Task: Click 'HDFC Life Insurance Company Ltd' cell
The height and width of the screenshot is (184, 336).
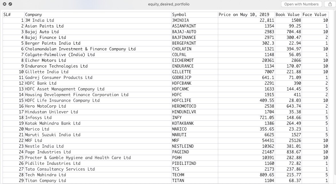Action: (x=98, y=100)
